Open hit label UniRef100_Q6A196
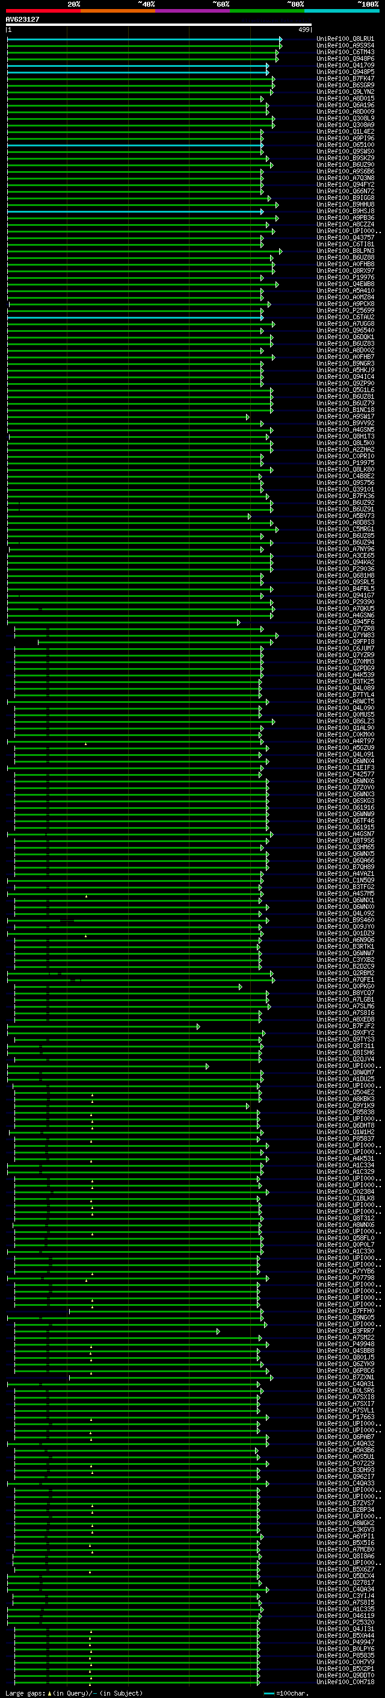 coord(345,105)
